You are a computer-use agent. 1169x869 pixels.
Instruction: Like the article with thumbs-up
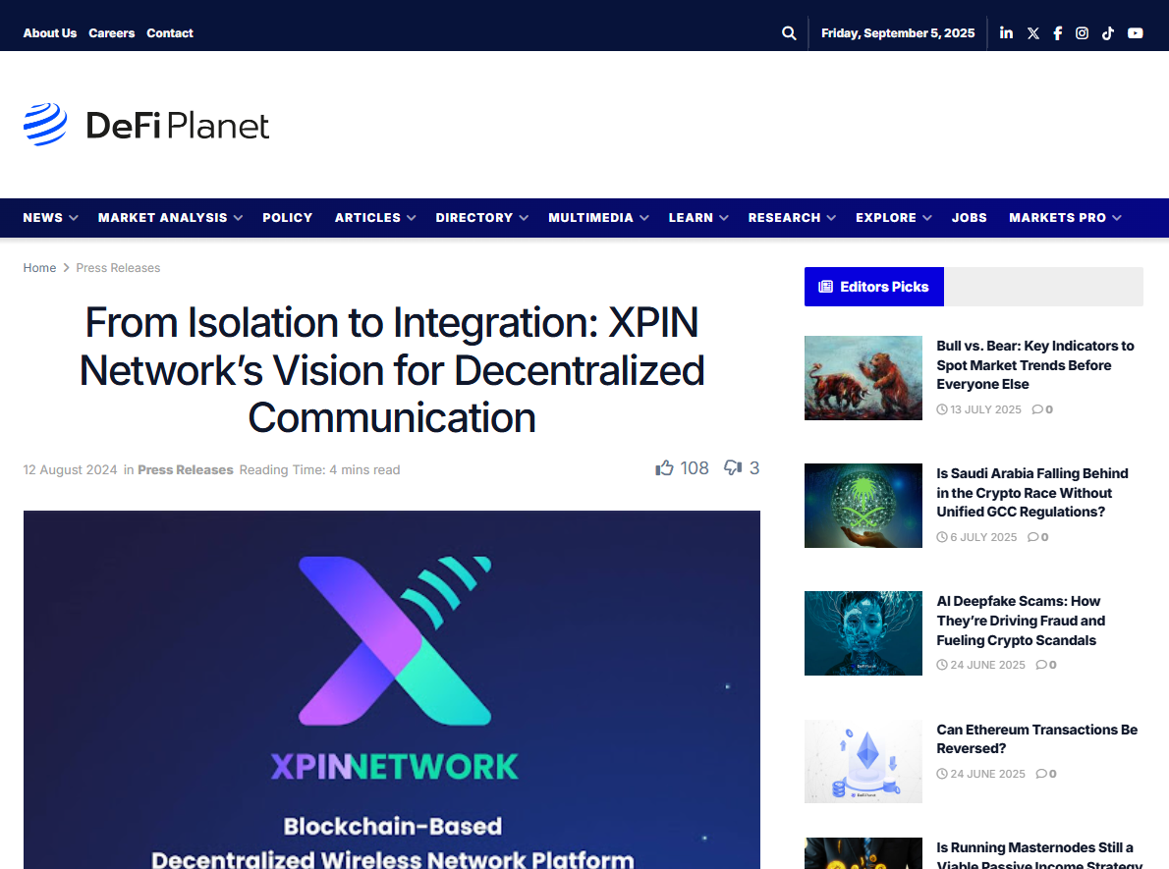click(665, 468)
